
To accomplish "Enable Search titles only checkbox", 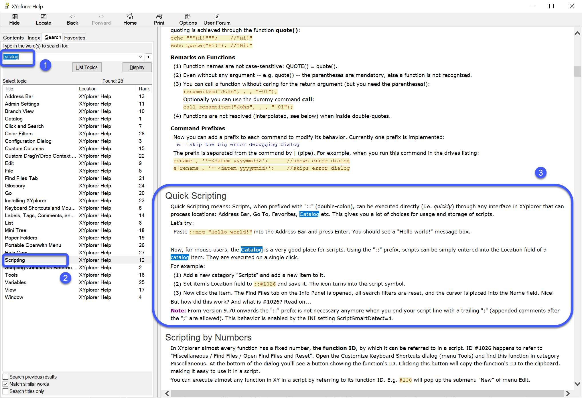I will (x=5, y=391).
